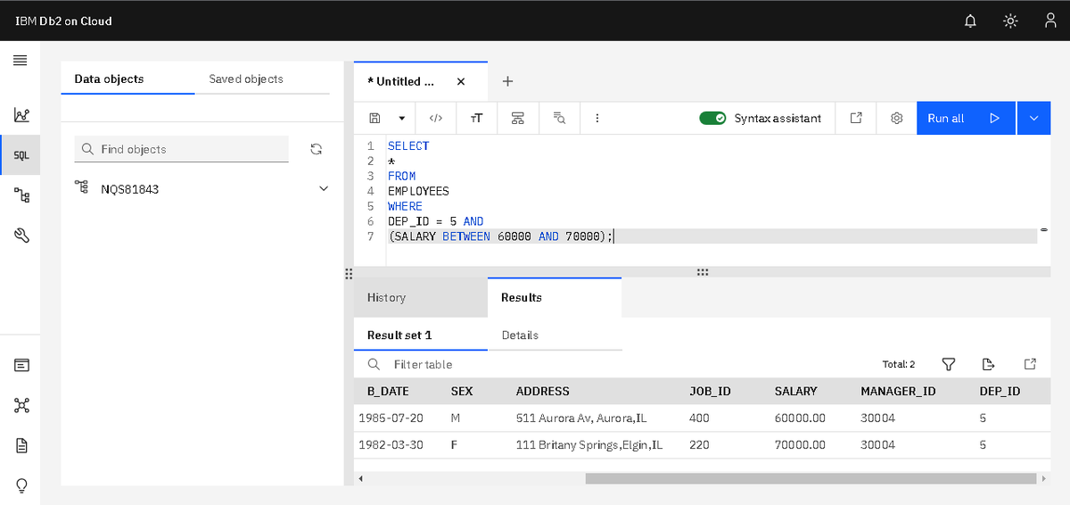Click the MANAGER_ID column header
This screenshot has width=1070, height=505.
point(898,391)
